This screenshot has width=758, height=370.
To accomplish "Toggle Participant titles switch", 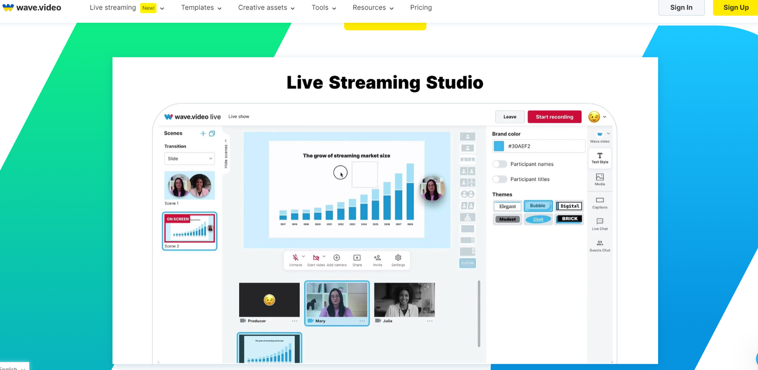I will (500, 180).
